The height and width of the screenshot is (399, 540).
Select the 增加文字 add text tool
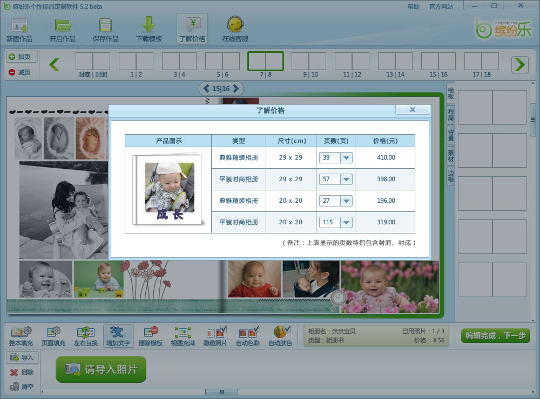[118, 335]
